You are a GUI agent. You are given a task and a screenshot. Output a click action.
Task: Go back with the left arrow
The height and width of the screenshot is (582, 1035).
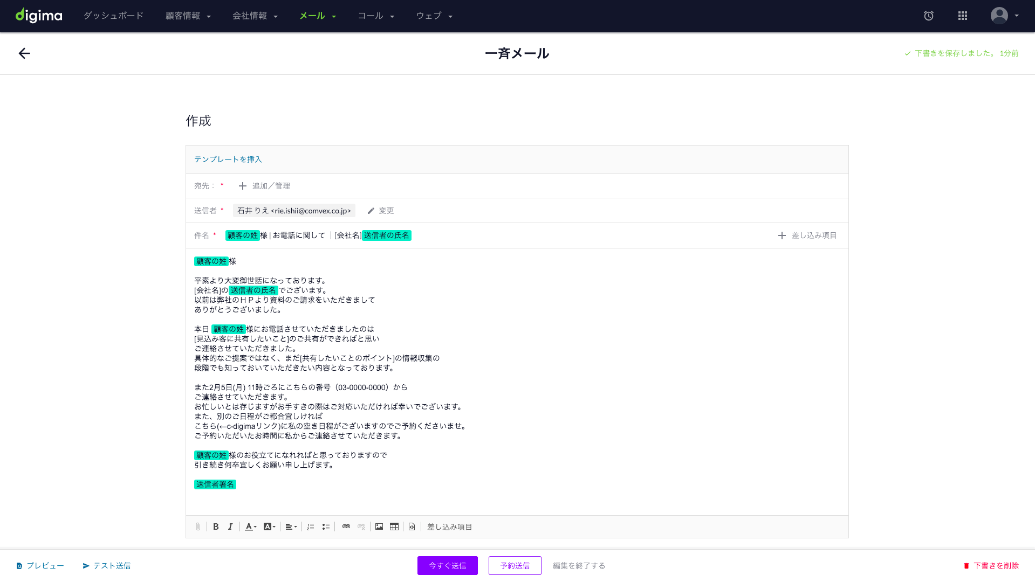click(x=24, y=53)
